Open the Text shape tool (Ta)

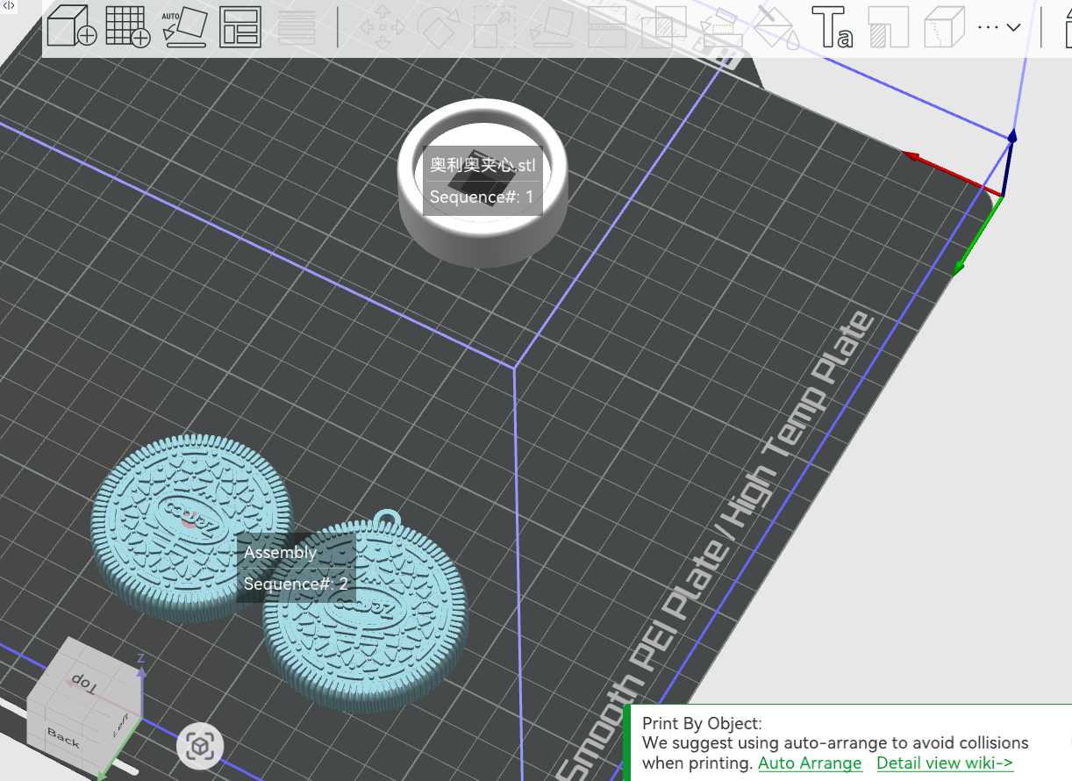point(833,26)
